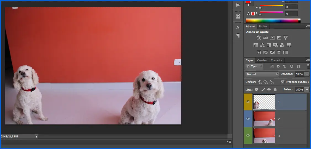311x149 pixels.
Task: Add a Color Balance adjustment
Action: pyautogui.click(x=262, y=45)
